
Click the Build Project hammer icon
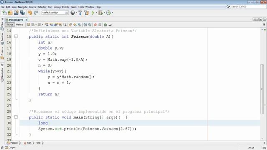click(80, 13)
